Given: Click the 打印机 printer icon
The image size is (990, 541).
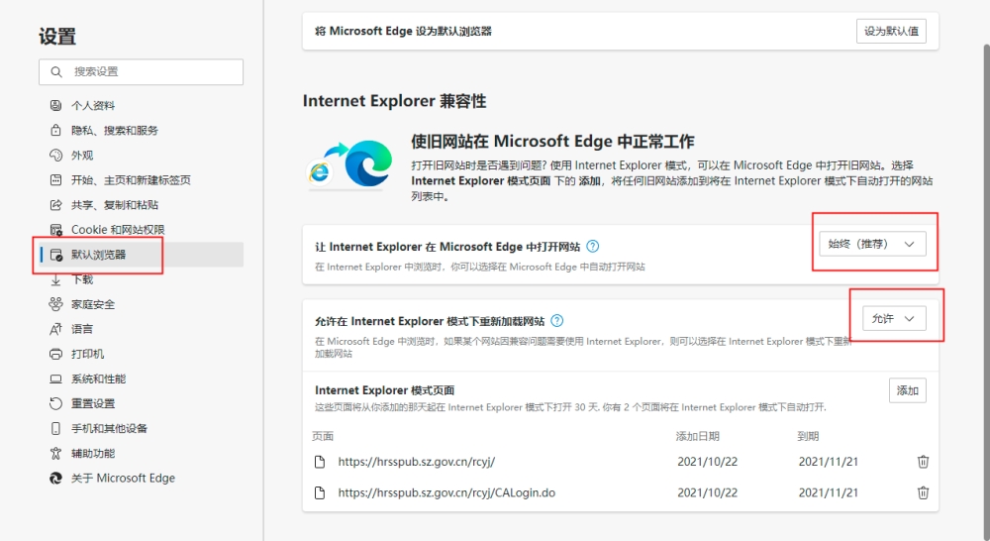Looking at the screenshot, I should 55,354.
